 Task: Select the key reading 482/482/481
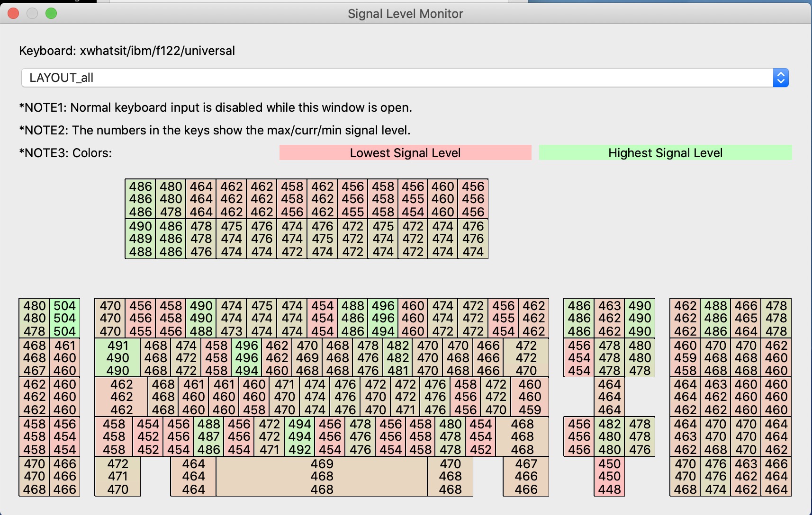[398, 358]
